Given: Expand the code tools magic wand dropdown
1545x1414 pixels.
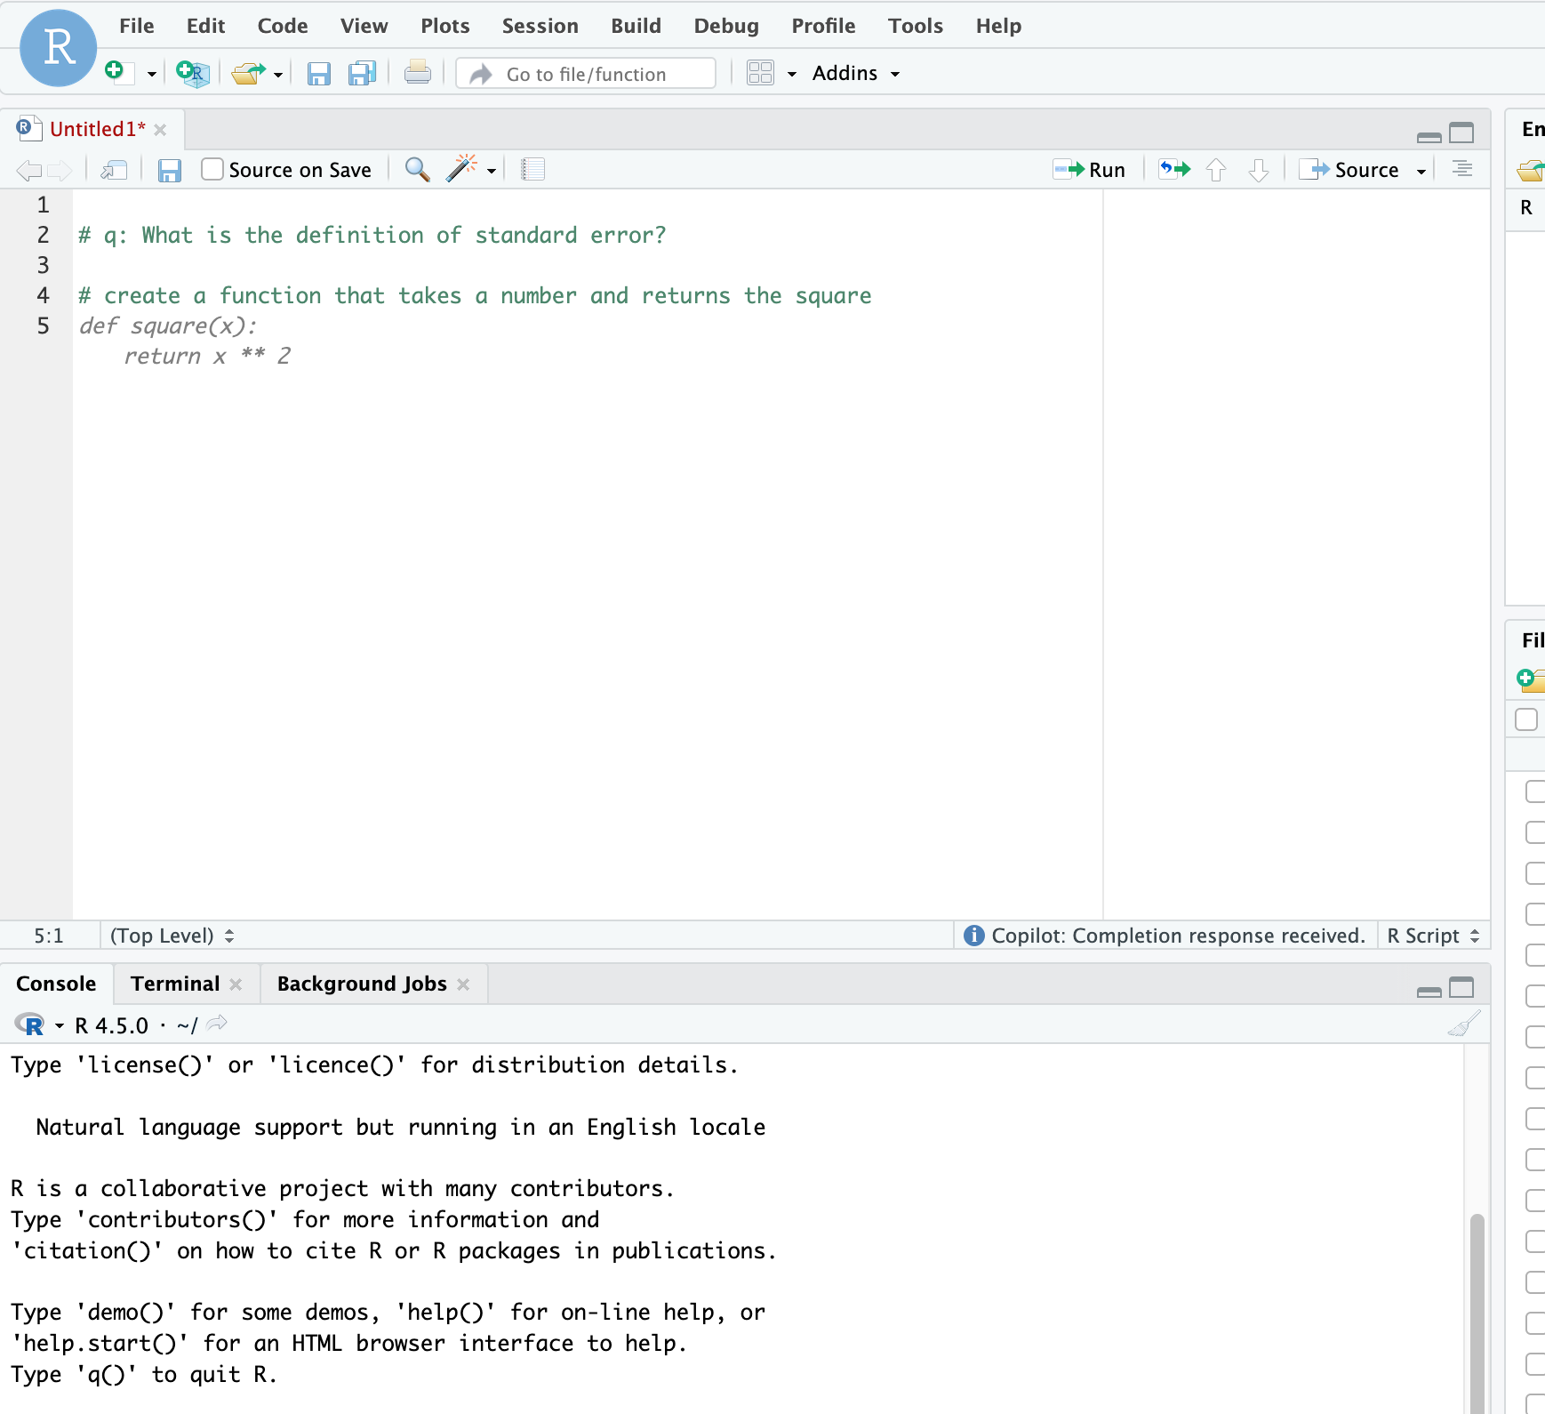Looking at the screenshot, I should coord(491,170).
